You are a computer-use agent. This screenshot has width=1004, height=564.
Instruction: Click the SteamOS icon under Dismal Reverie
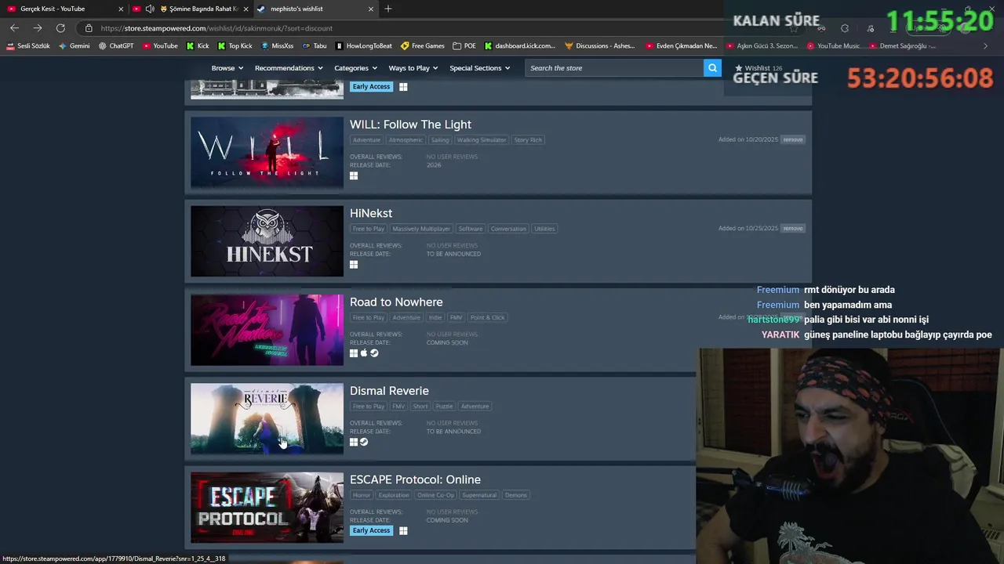coord(364,442)
